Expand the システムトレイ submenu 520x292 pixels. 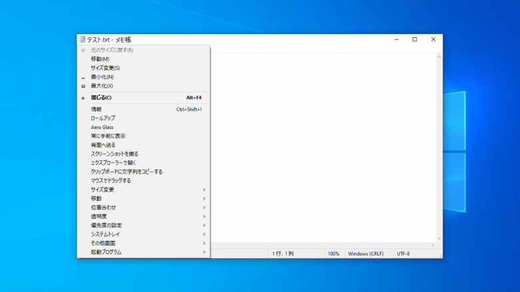tap(143, 234)
